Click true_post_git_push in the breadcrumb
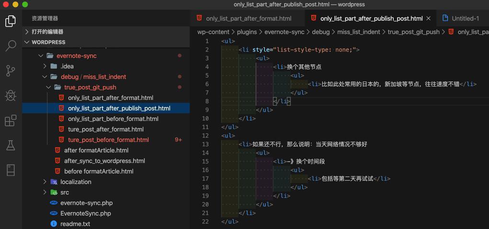The height and width of the screenshot is (229, 489). pos(413,32)
